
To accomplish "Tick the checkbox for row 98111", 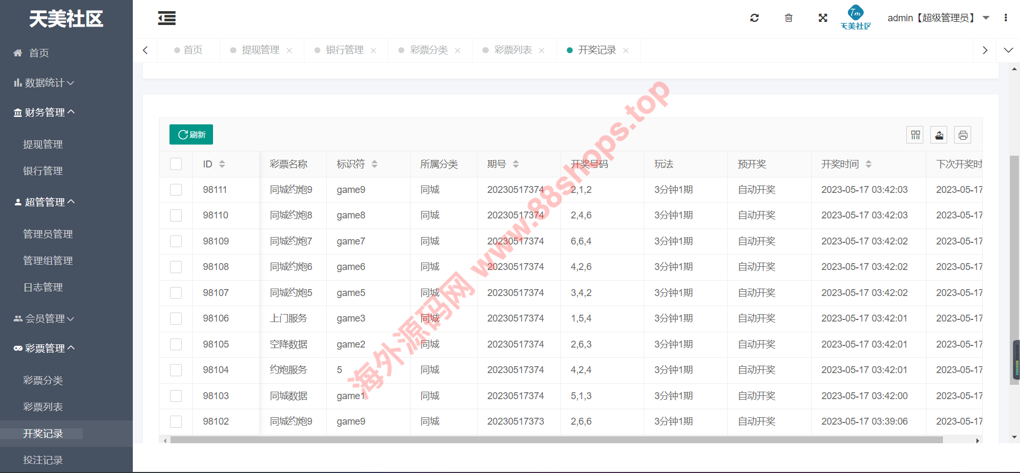I will (x=176, y=190).
